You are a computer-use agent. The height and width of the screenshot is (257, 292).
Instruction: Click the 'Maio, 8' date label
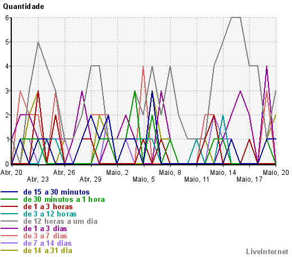170,173
